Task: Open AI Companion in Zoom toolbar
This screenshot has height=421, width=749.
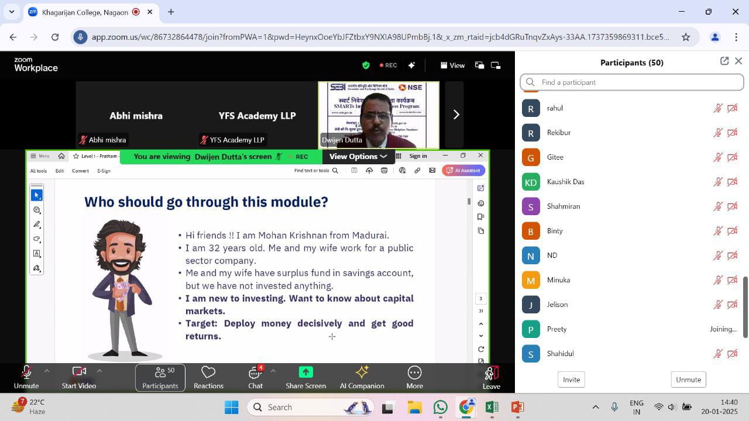Action: (x=362, y=377)
